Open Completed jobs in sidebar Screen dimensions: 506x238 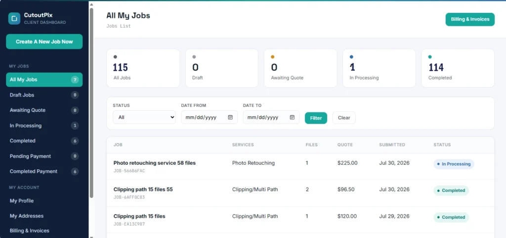[44, 141]
